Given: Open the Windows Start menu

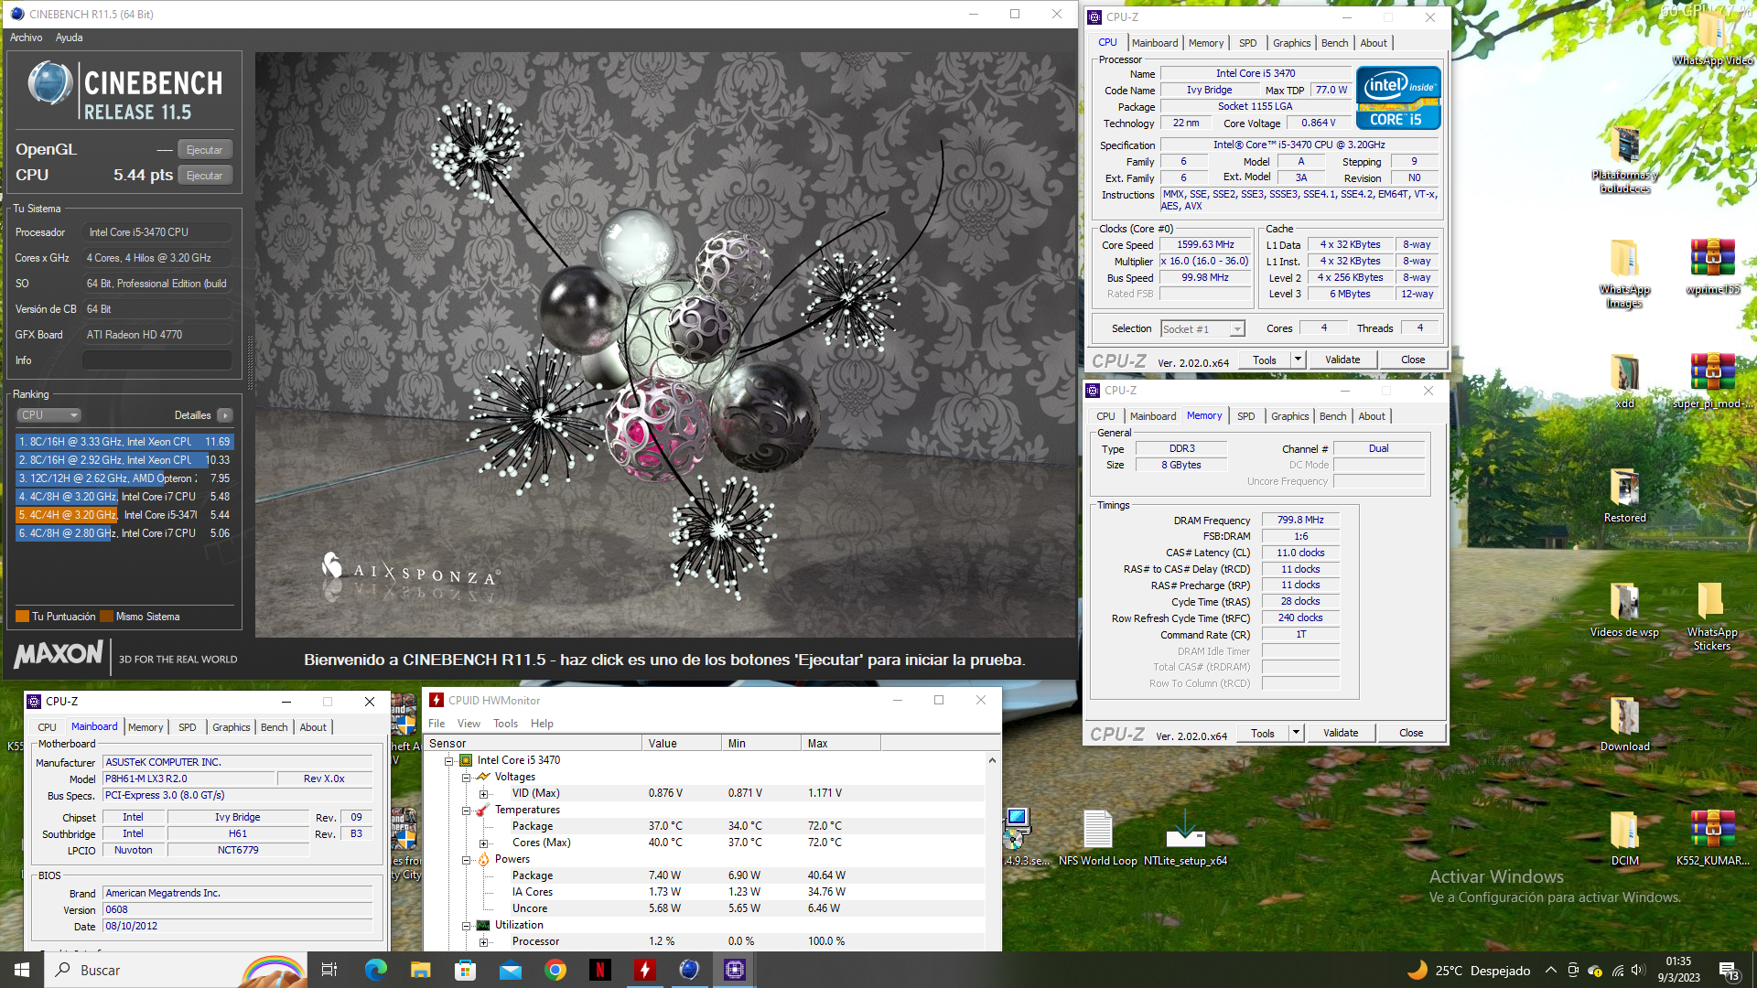Looking at the screenshot, I should 22,970.
